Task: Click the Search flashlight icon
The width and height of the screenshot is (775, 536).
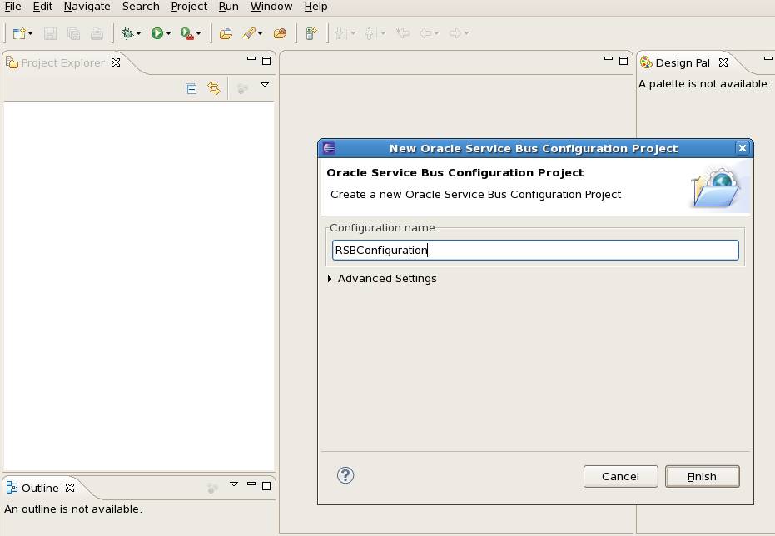Action: click(249, 33)
